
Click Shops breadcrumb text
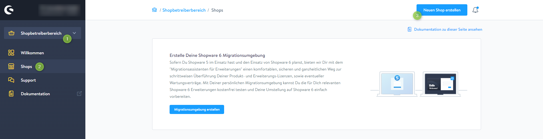[x=217, y=10]
